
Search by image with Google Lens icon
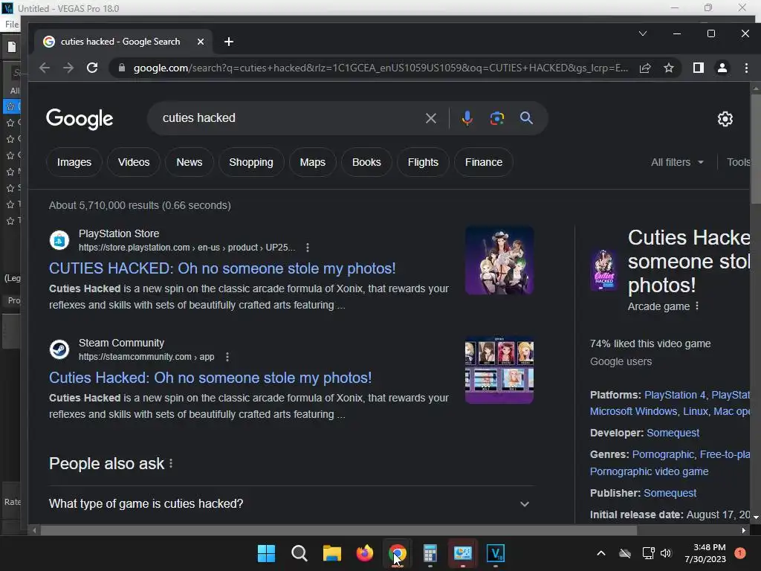pos(497,118)
